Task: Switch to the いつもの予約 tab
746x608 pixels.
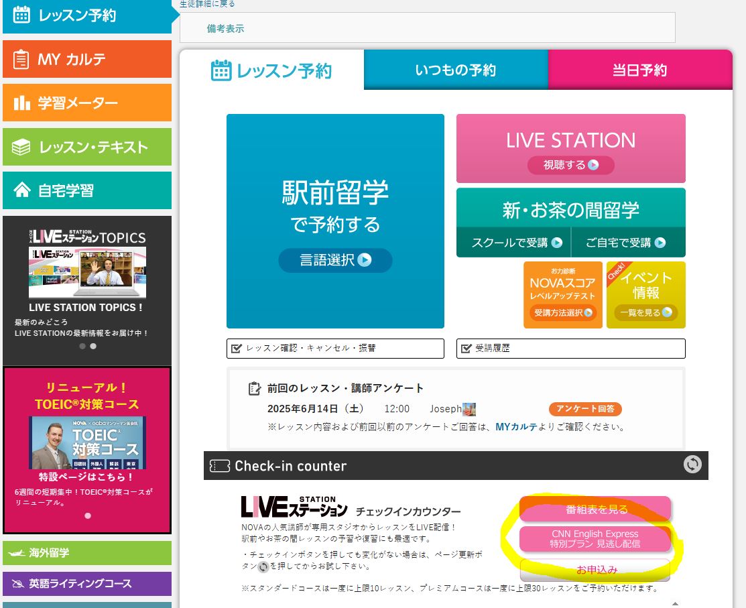Action: click(x=456, y=70)
